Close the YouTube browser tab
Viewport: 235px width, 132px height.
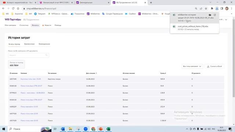coord(35,3)
